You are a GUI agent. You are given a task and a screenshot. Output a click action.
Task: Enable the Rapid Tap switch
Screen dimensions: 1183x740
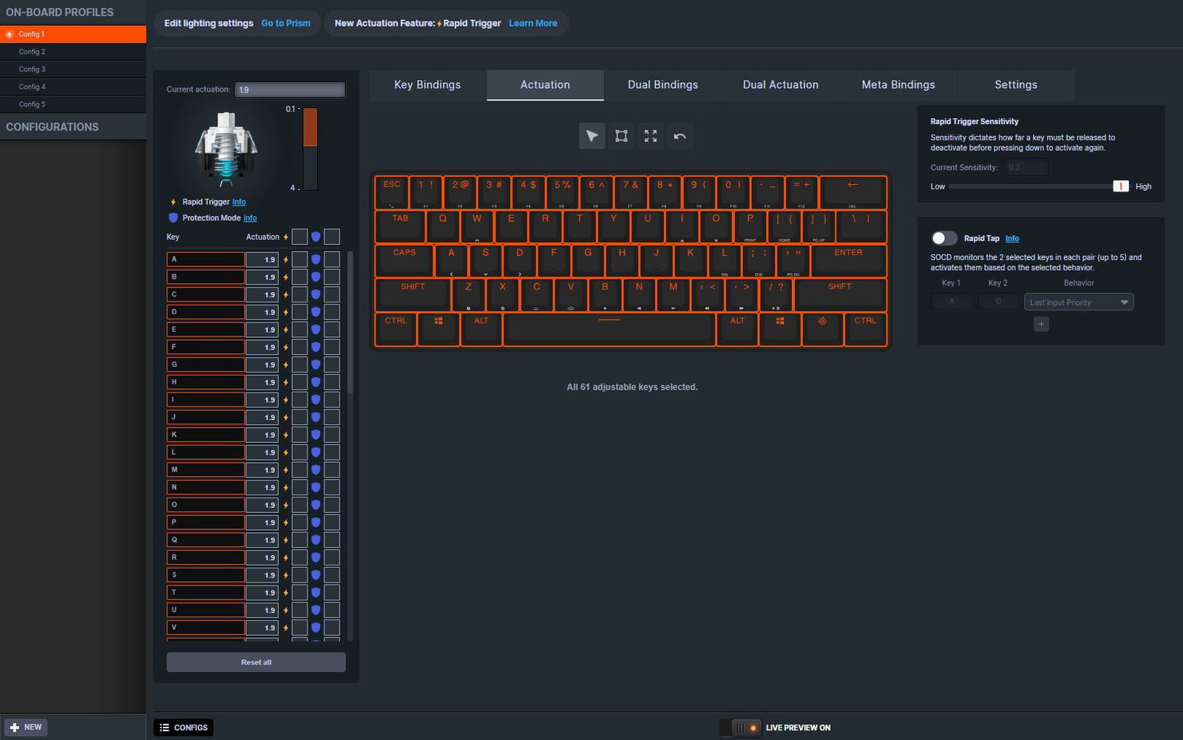tap(943, 238)
